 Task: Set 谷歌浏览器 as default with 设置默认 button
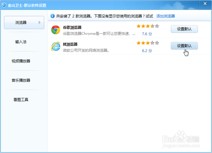[x=184, y=29]
